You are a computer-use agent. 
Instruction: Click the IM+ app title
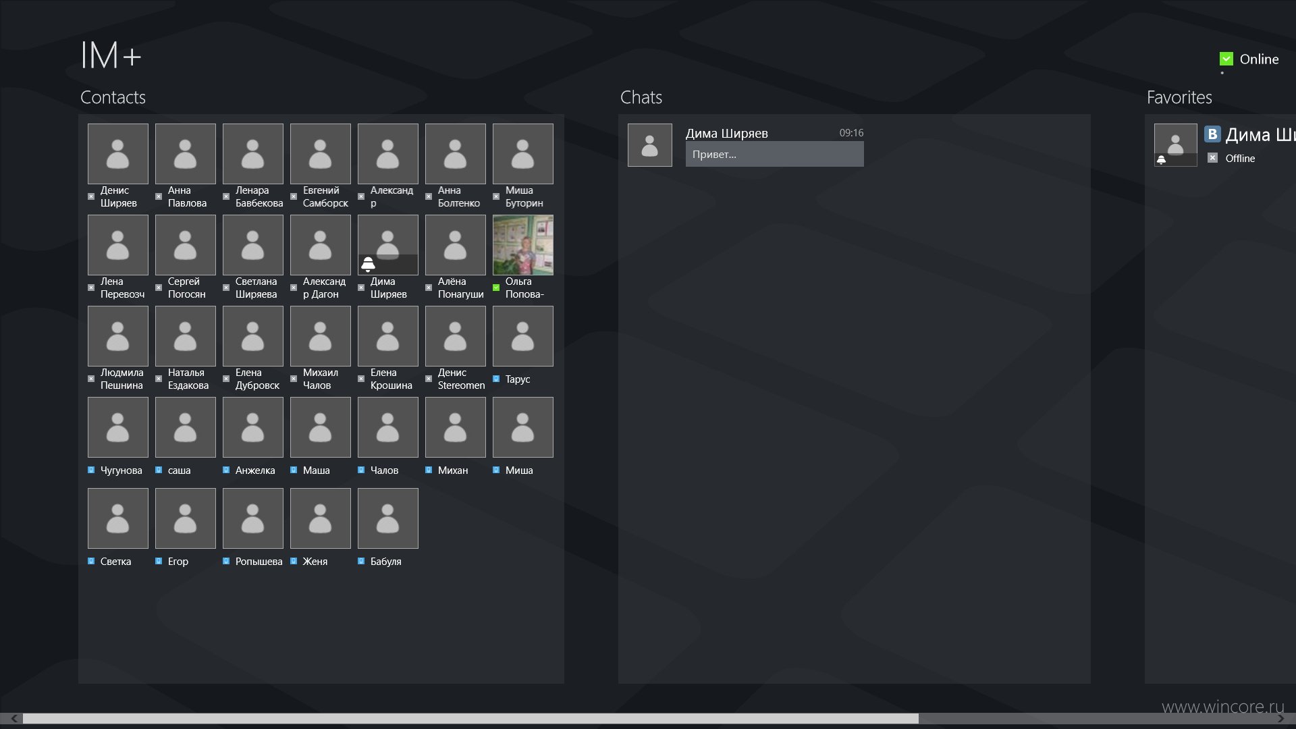[x=111, y=55]
